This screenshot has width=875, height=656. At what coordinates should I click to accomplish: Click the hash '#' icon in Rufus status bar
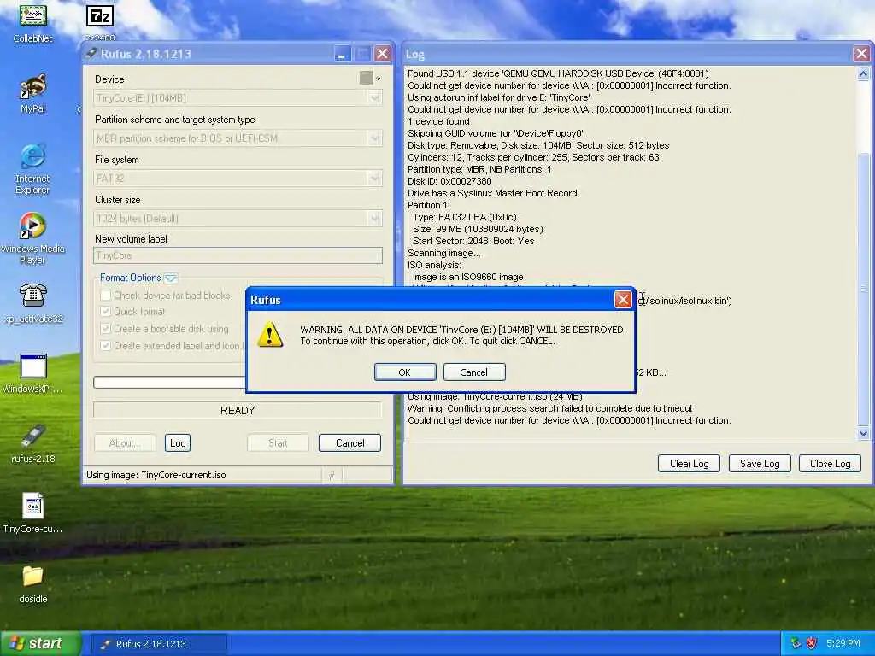click(332, 476)
